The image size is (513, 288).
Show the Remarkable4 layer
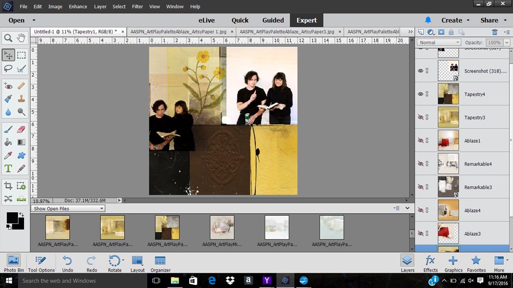pyautogui.click(x=421, y=163)
